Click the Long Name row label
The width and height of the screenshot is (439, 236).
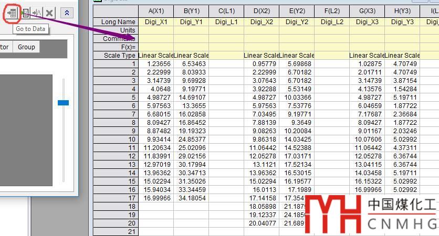coord(116,22)
